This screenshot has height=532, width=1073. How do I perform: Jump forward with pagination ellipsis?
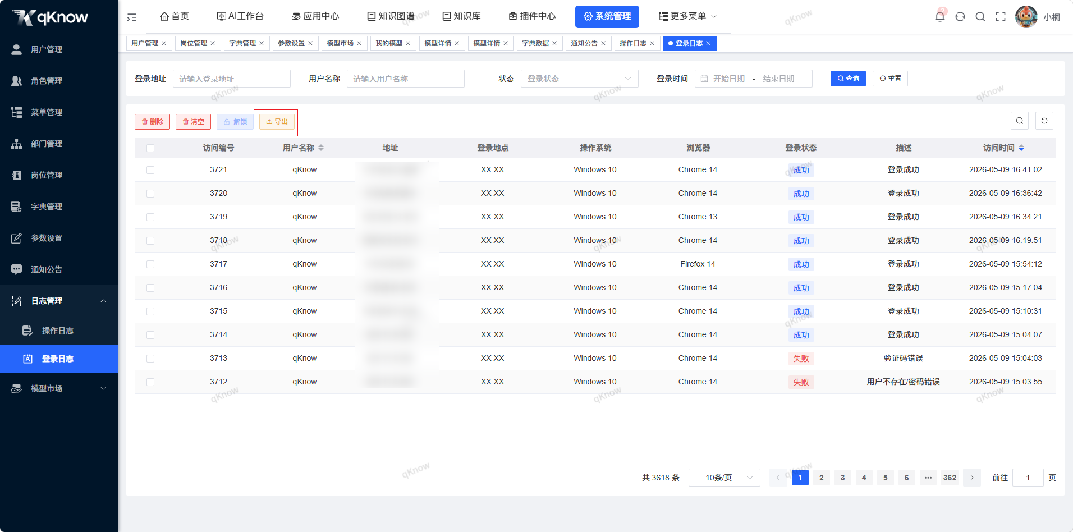point(928,478)
